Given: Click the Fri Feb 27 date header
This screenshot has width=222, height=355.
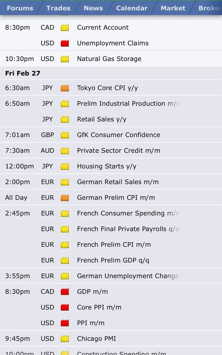Looking at the screenshot, I should coord(23,73).
